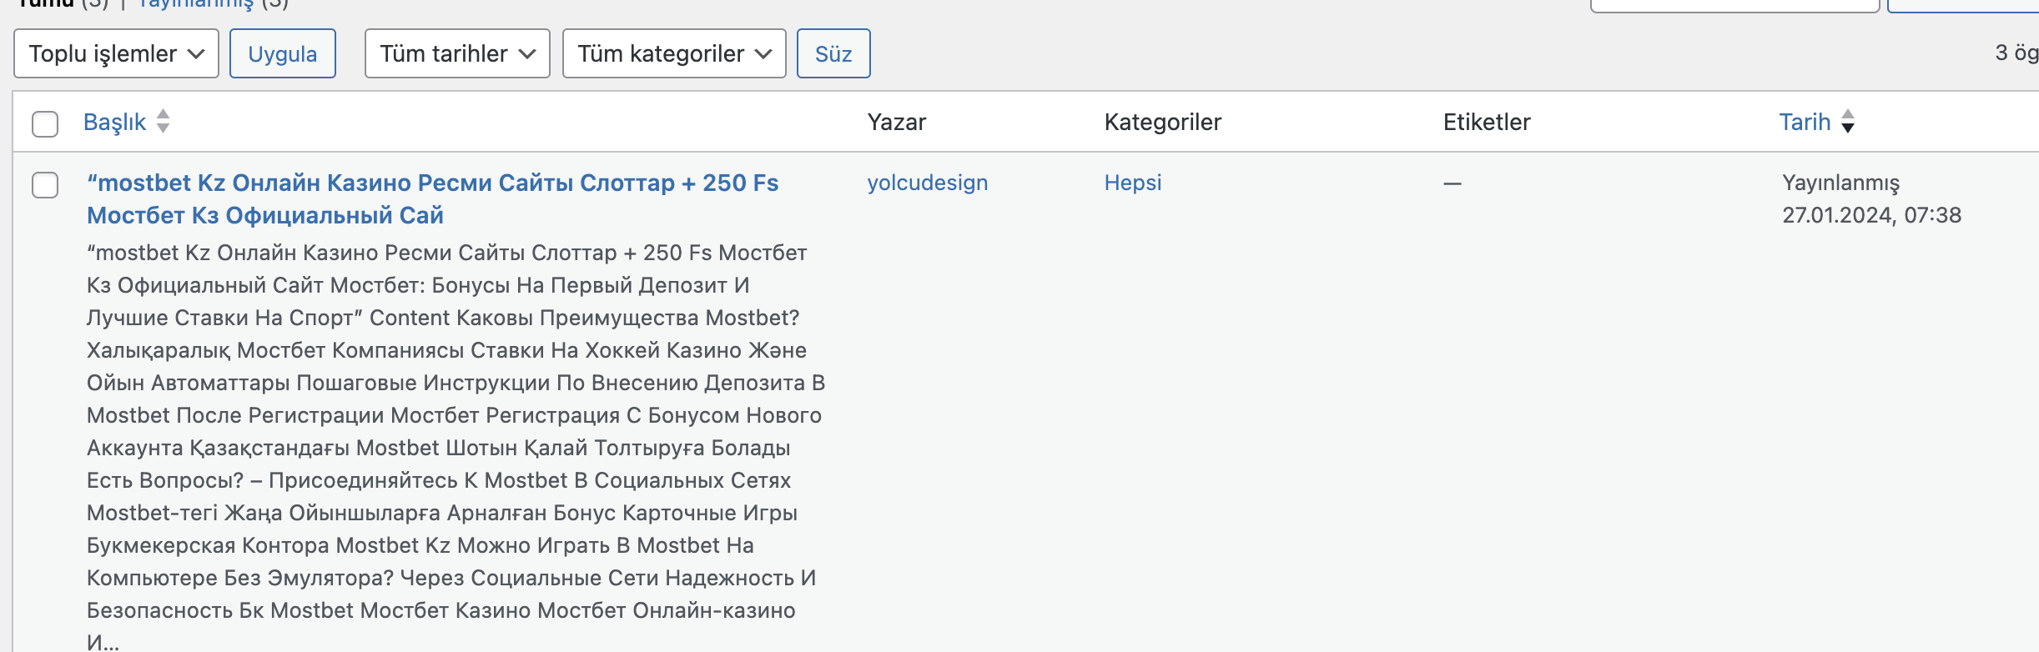Click the sort arrow beside Tarih
Image resolution: width=2039 pixels, height=652 pixels.
point(1848,122)
